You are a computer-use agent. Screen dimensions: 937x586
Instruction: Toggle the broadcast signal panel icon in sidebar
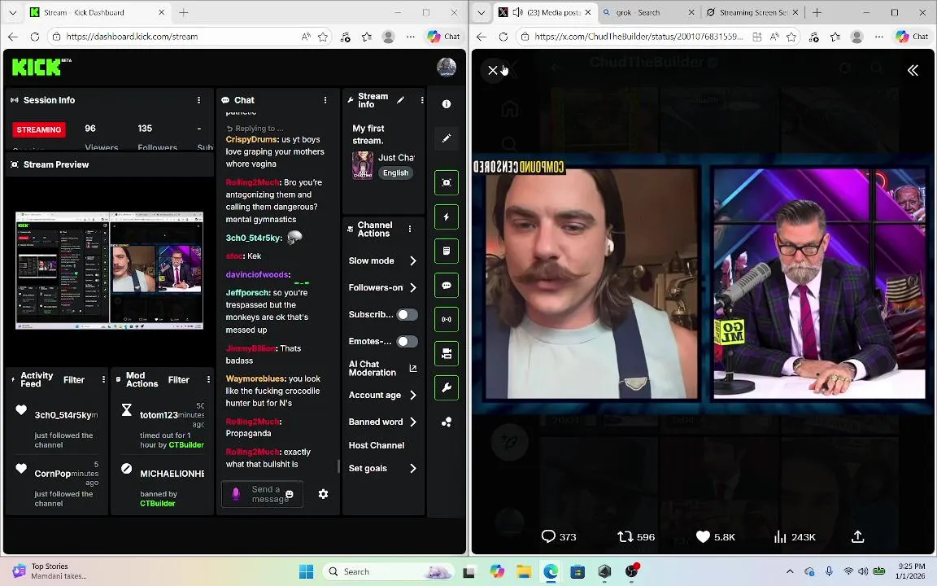[x=447, y=319]
